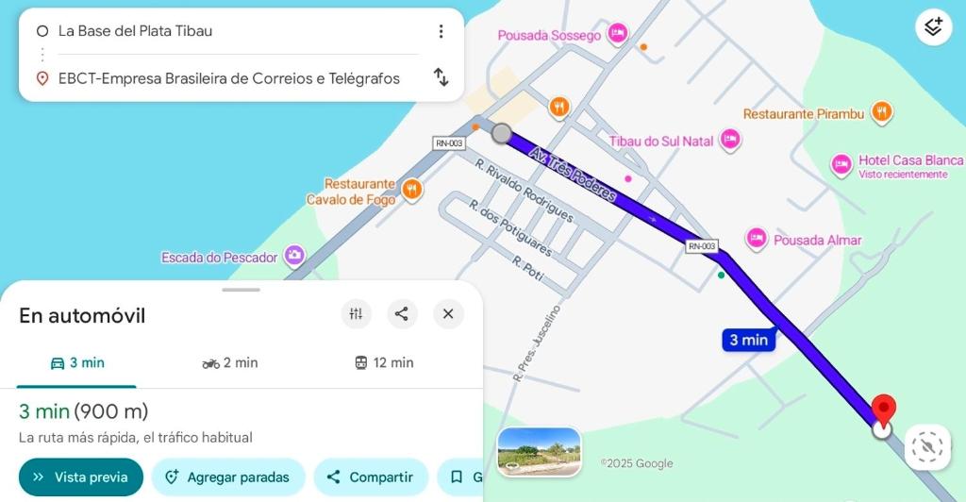Screen dimensions: 966x502
Task: Open the three-dot route options menu
Action: [x=441, y=31]
